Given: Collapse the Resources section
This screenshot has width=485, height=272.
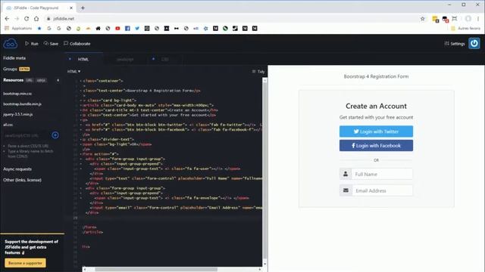Looking at the screenshot, I should point(14,80).
